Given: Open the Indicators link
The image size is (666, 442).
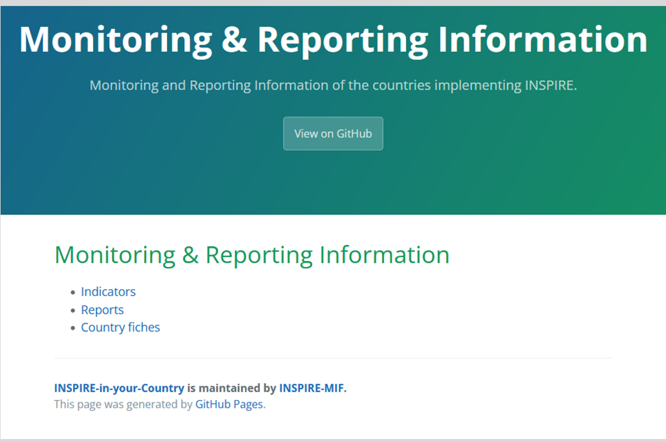Looking at the screenshot, I should tap(108, 292).
